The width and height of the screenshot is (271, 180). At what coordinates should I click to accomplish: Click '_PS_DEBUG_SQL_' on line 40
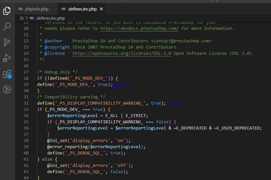point(85,153)
